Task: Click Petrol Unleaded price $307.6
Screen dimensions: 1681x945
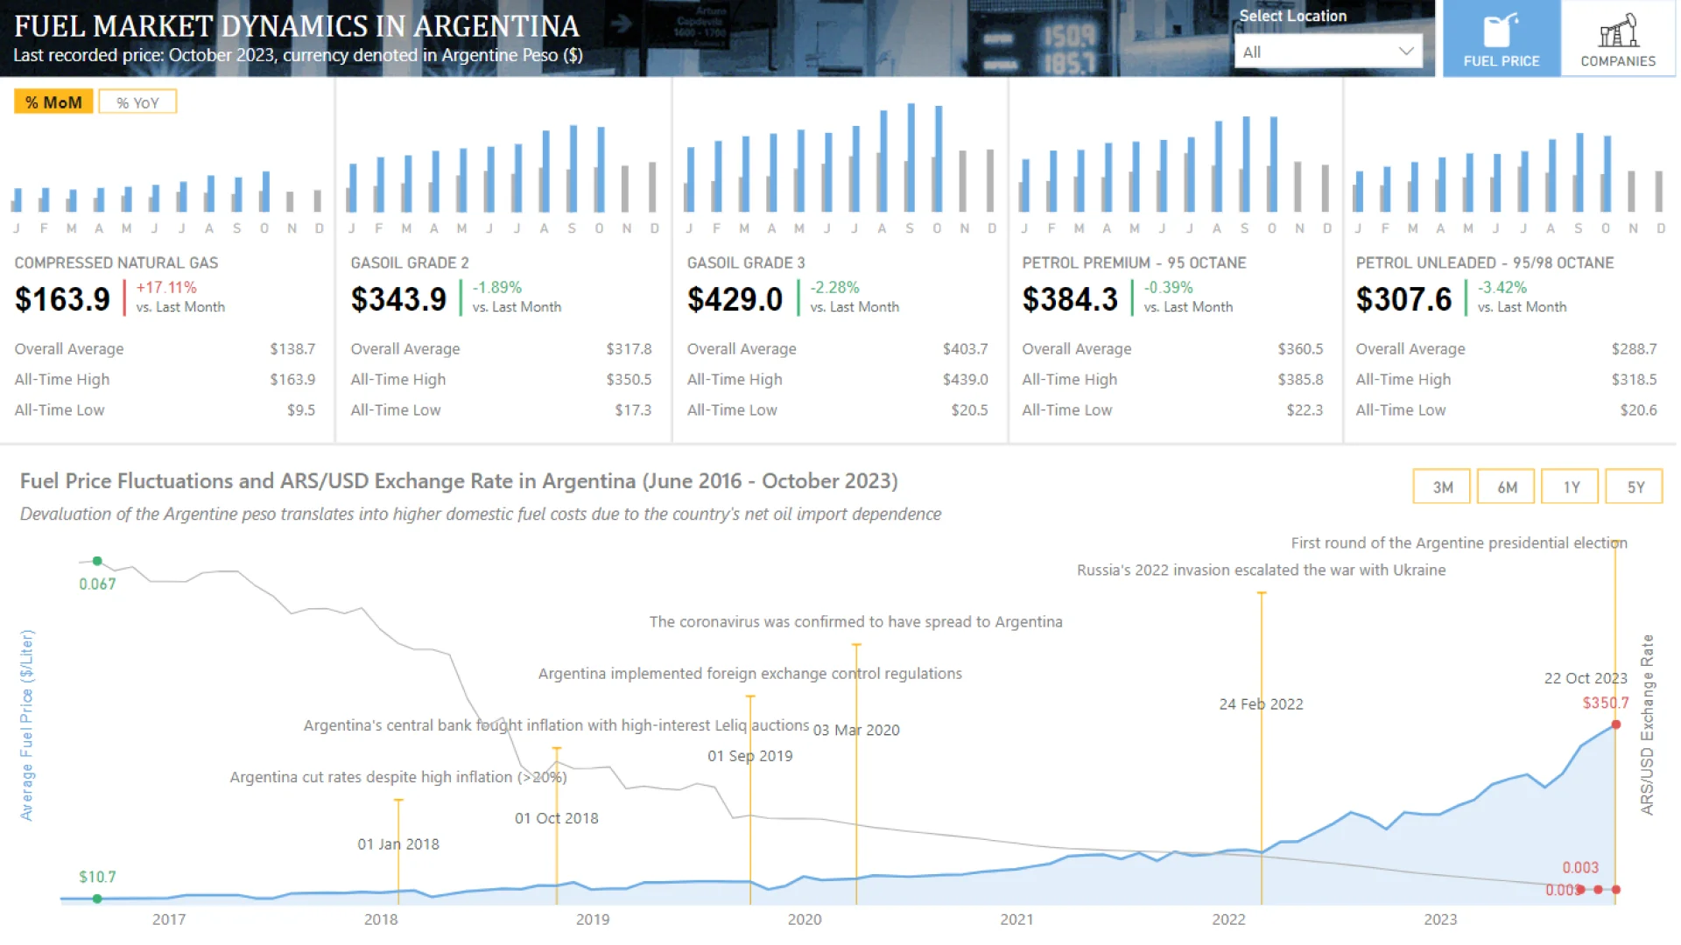Action: coord(1403,299)
